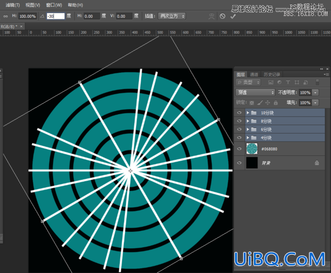The width and height of the screenshot is (331, 273).
Task: Click the lock all icon in the lock row
Action: (x=276, y=103)
